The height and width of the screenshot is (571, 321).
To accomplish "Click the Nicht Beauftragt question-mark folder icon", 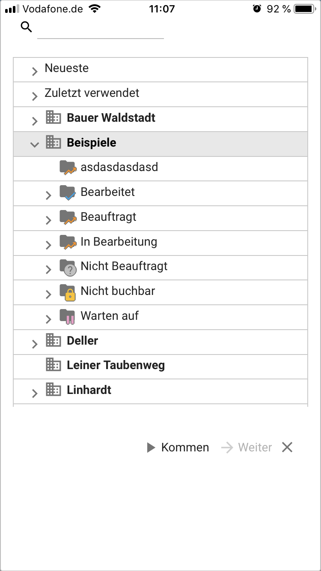I will tap(68, 267).
